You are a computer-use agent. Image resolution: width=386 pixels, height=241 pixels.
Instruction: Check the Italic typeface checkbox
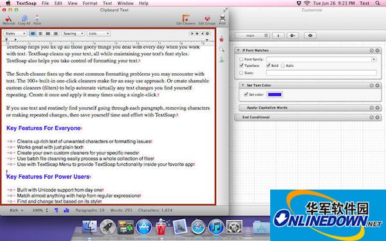[283, 66]
